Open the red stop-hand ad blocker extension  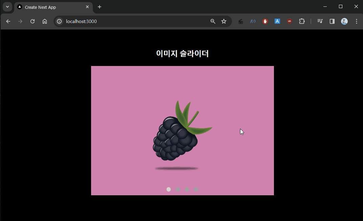pyautogui.click(x=265, y=21)
